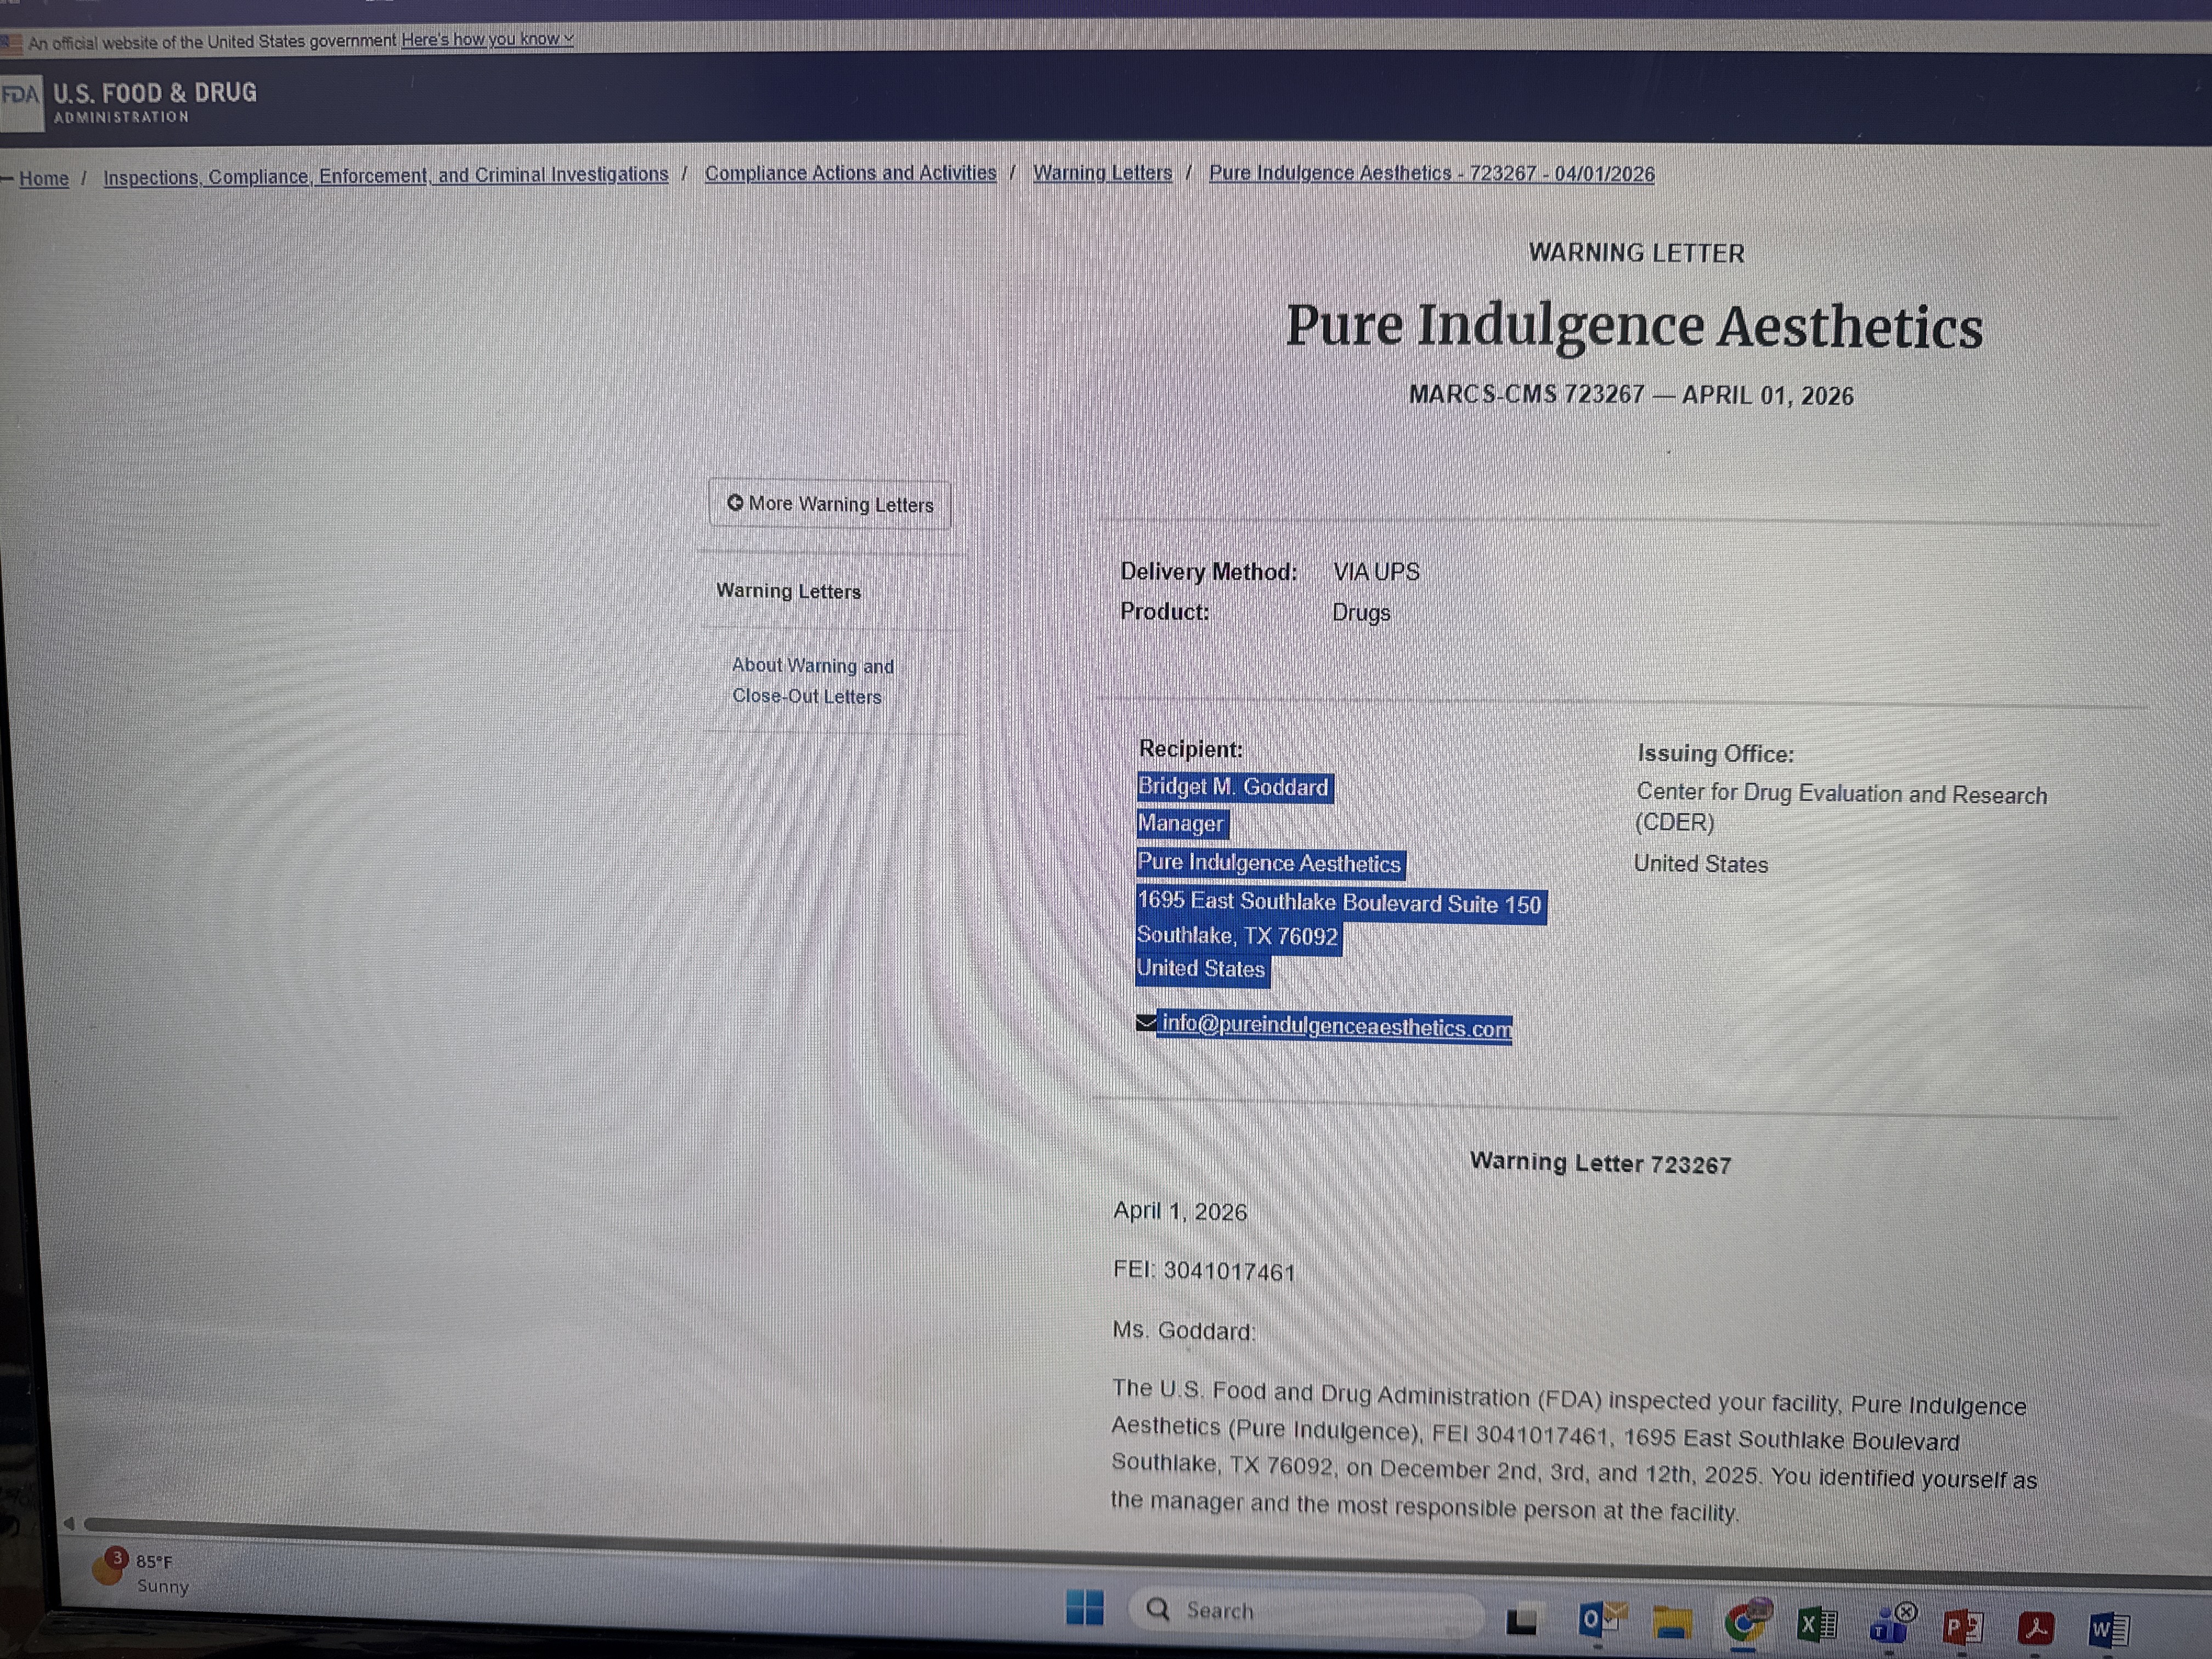2212x1659 pixels.
Task: Open PowerPoint from the taskbar
Action: point(1962,1628)
